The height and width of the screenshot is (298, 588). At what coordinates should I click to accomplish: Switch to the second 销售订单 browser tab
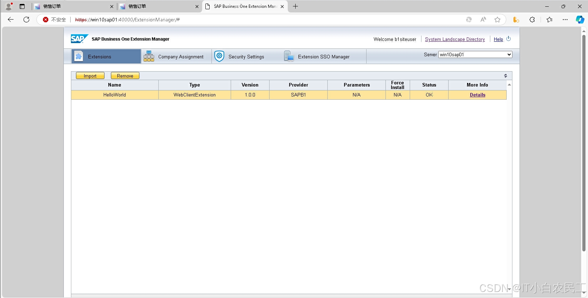(159, 6)
